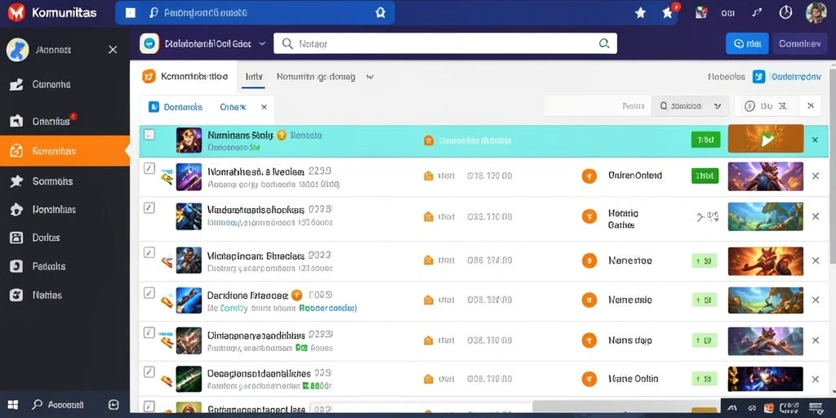Close the sidebar account header with its X
Image resolution: width=836 pixels, height=418 pixels.
[x=113, y=50]
